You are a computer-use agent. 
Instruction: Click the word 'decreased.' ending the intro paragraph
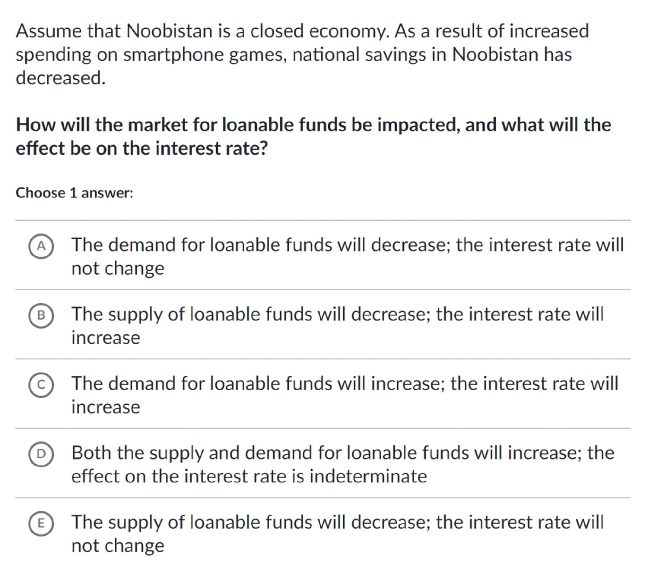pyautogui.click(x=61, y=78)
